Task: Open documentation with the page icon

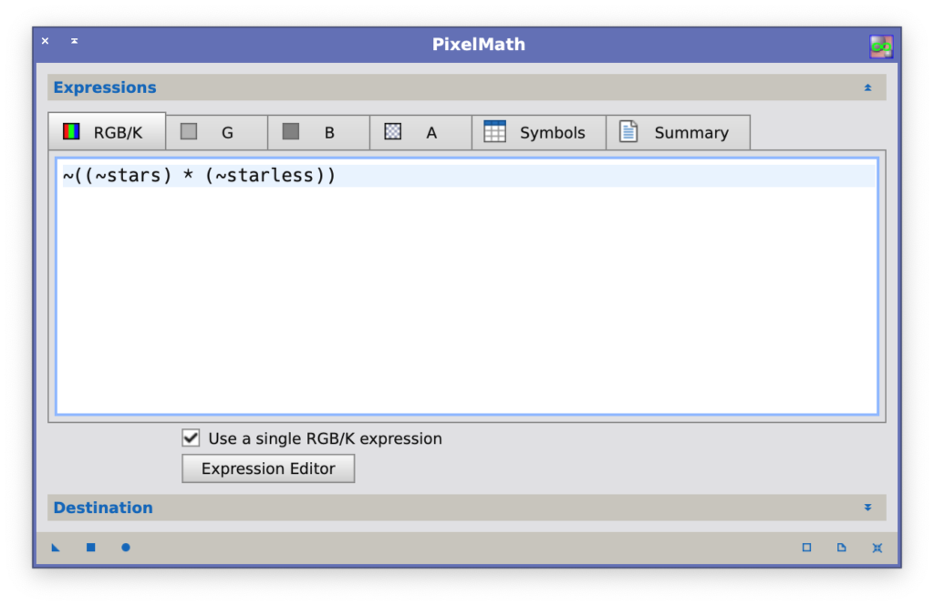Action: pyautogui.click(x=841, y=548)
